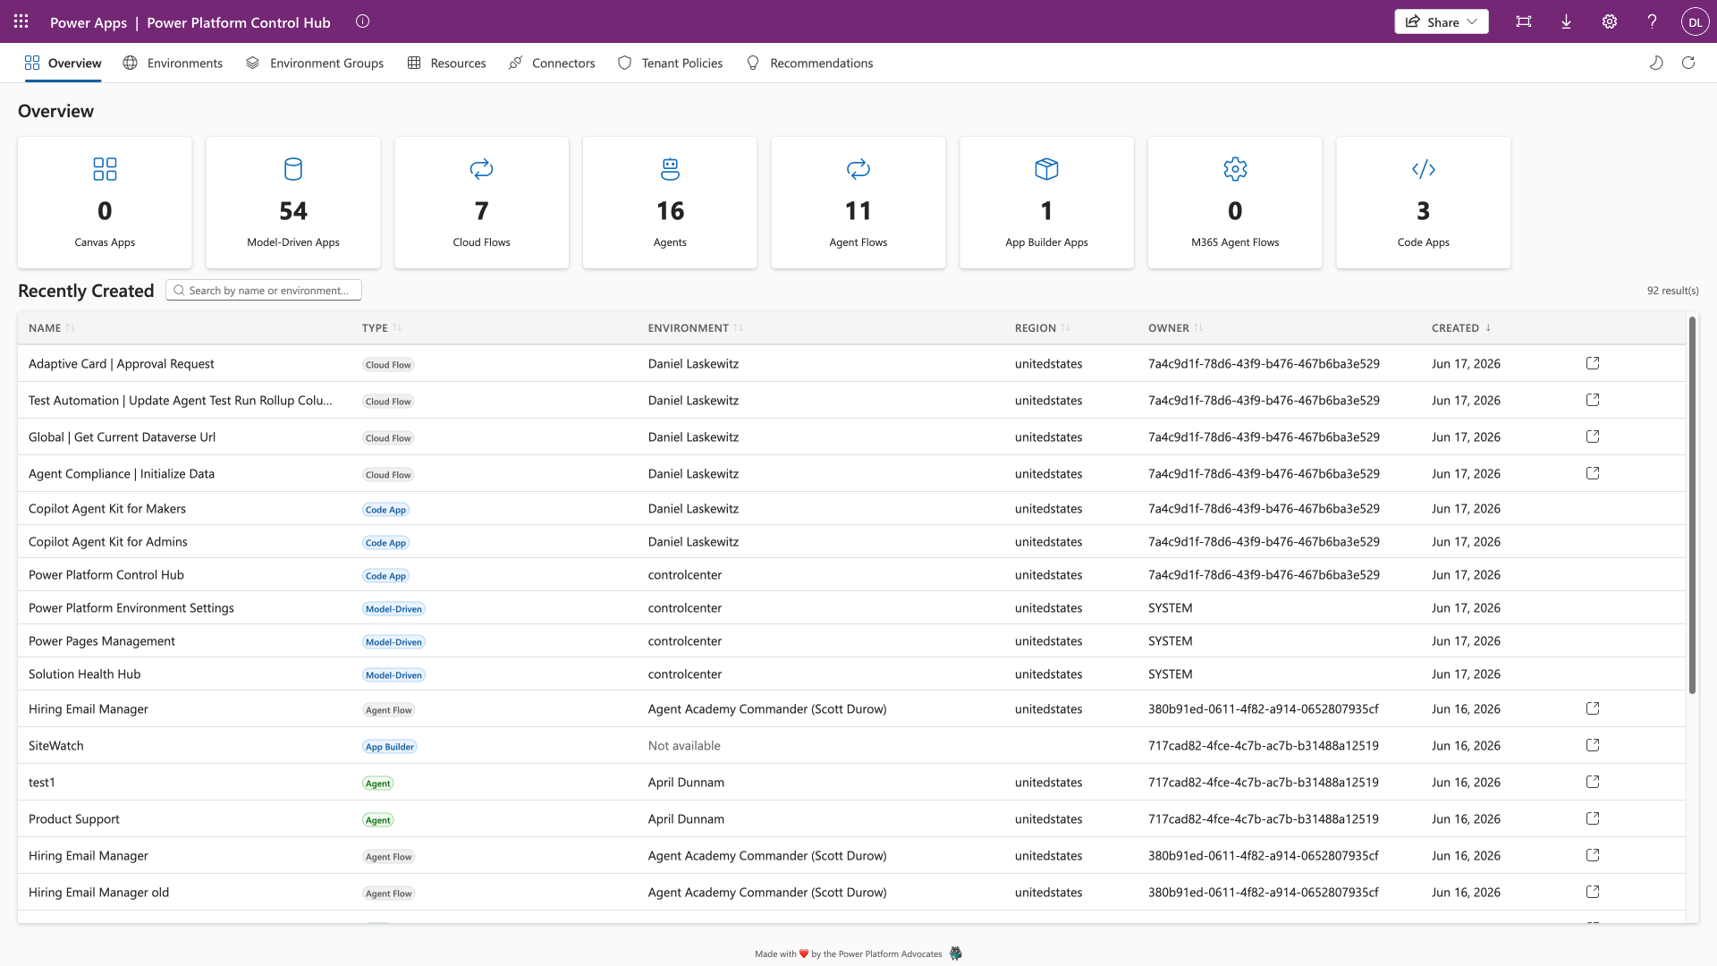
Task: Click the info icon beside Power Platform Control Hub
Action: (362, 21)
